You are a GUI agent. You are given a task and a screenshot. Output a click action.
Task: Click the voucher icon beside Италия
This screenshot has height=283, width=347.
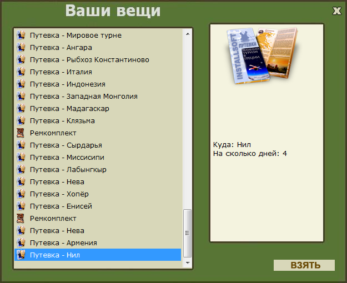[21, 72]
